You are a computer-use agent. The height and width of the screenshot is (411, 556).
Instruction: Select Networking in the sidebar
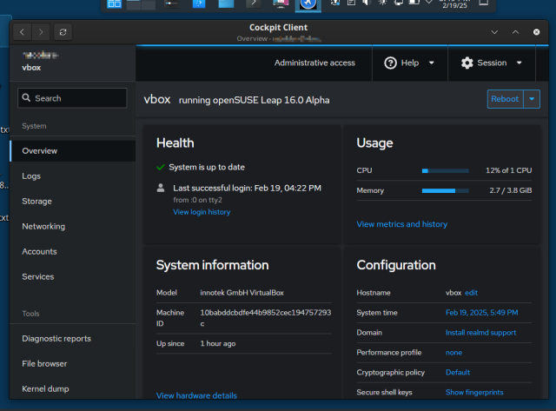pyautogui.click(x=43, y=226)
